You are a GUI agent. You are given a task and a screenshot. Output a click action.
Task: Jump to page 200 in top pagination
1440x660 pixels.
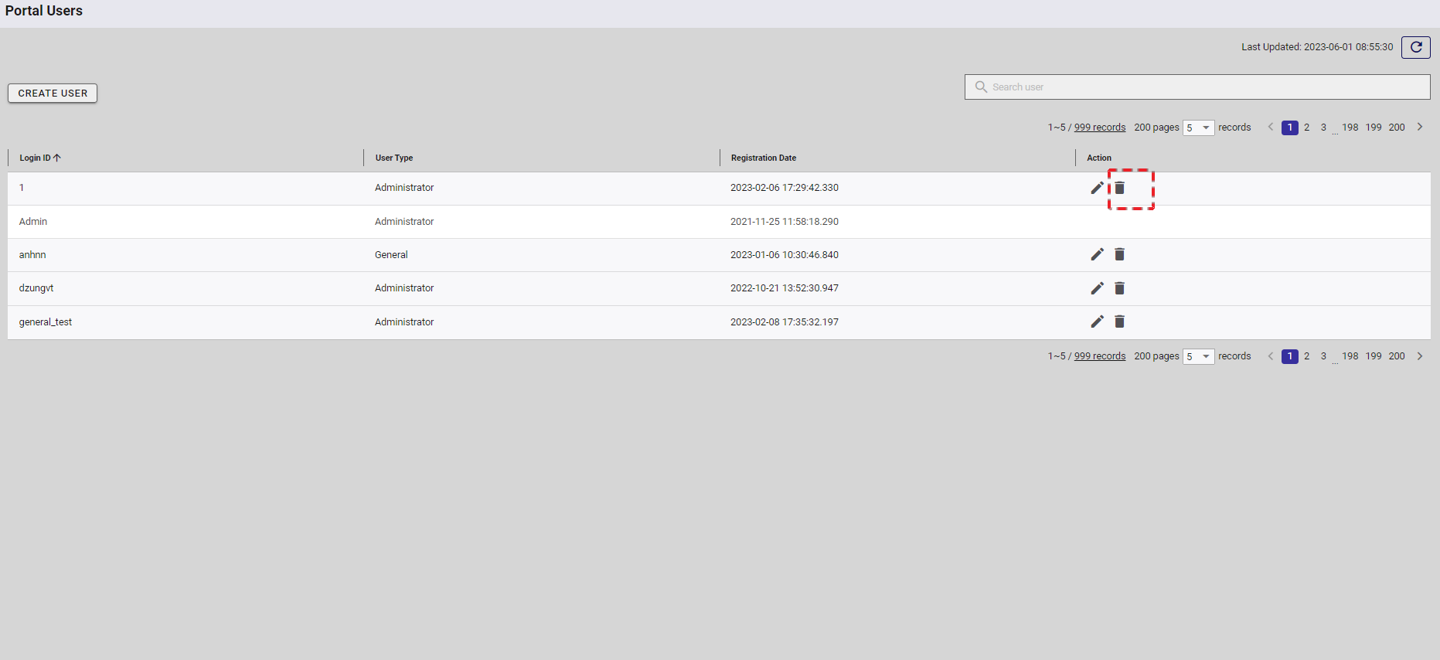point(1396,128)
